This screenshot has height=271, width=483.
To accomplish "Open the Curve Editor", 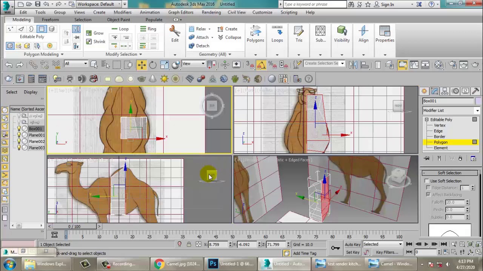I will (x=414, y=65).
